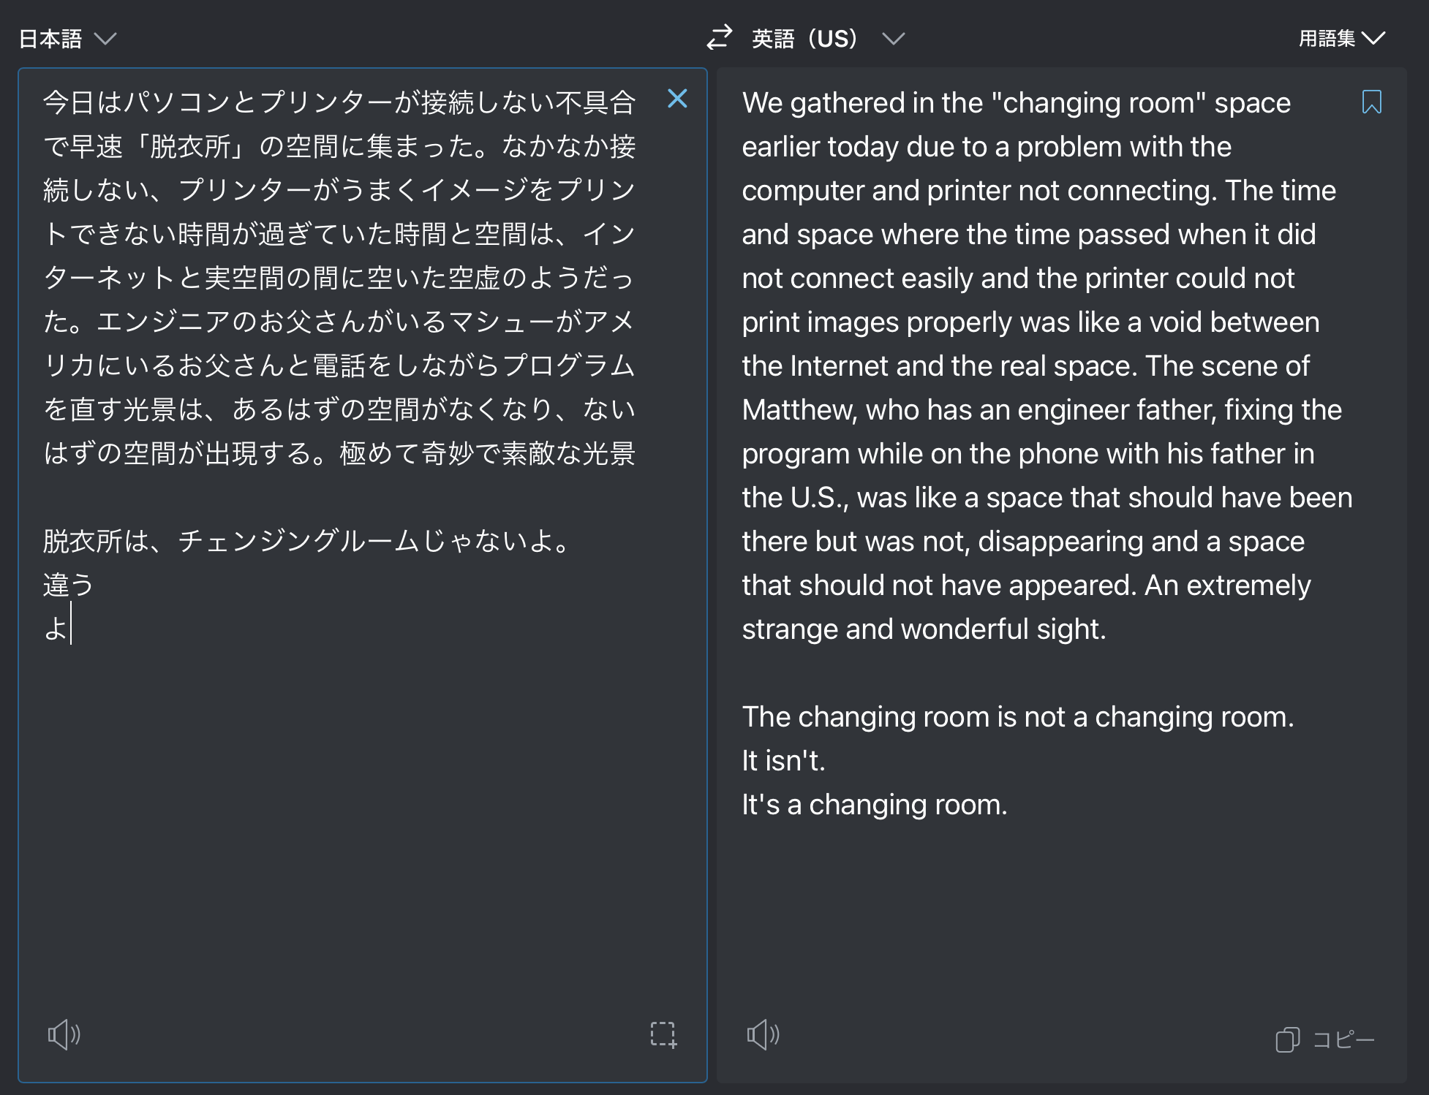Play audio of English translation
1429x1095 pixels.
pos(763,1034)
